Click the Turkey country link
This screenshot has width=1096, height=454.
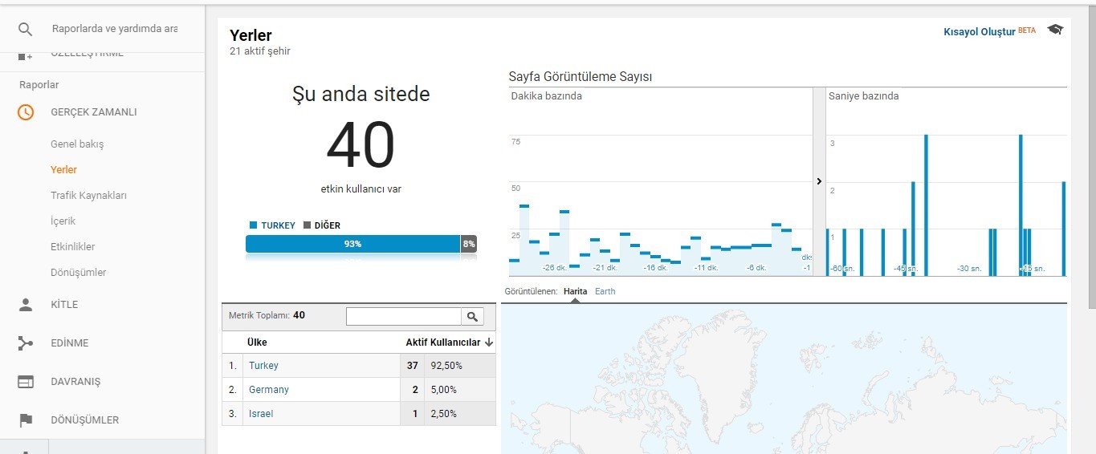(263, 366)
